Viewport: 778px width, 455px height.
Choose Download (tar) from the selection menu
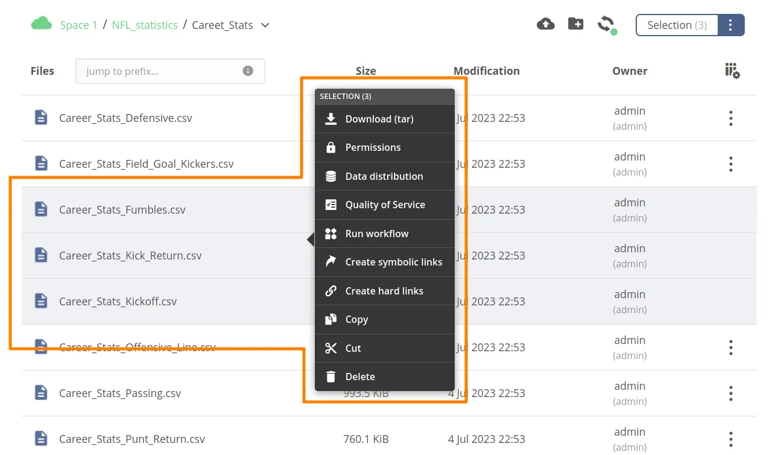click(379, 119)
